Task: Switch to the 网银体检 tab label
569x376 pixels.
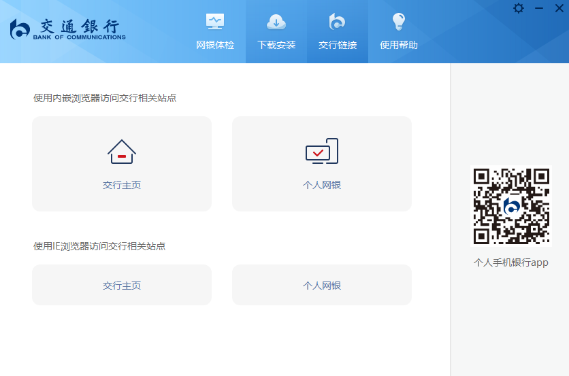Action: pyautogui.click(x=215, y=45)
